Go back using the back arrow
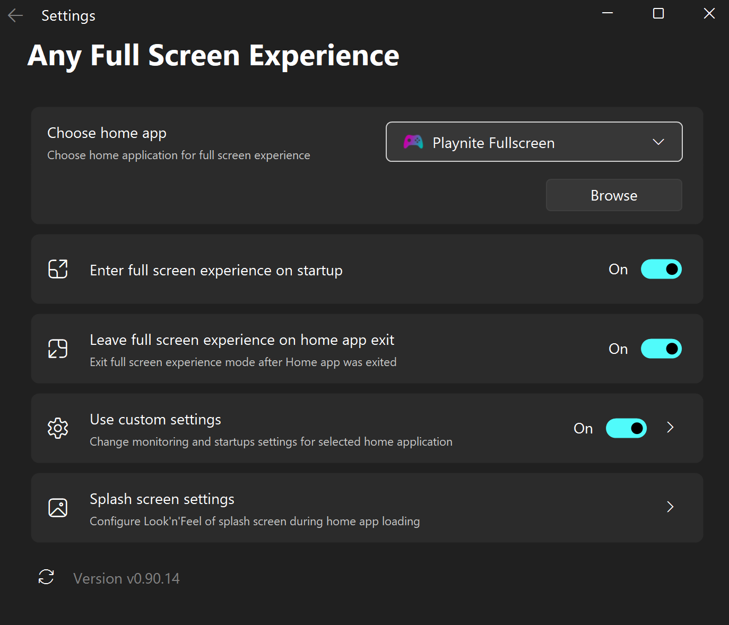Screen dimensions: 729x625 [15, 15]
